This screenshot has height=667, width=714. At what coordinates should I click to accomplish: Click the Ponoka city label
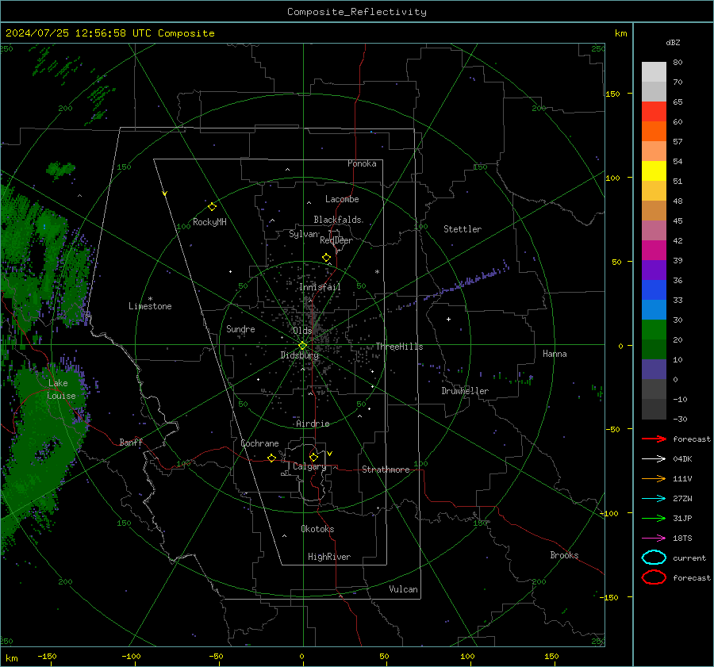click(362, 163)
